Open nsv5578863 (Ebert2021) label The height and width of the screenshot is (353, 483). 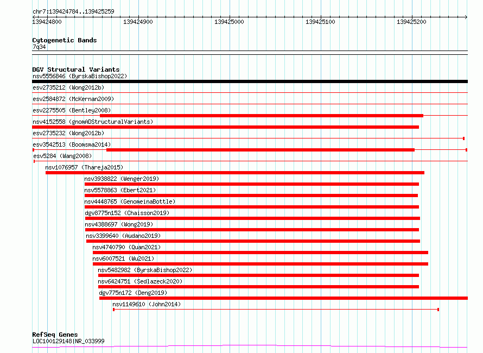120,190
